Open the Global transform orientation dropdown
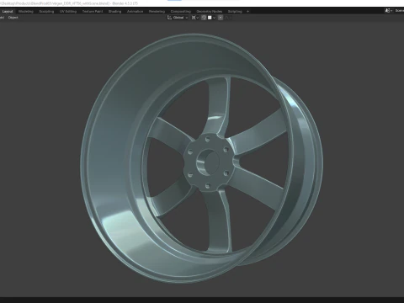Image resolution: width=404 pixels, height=303 pixels. tap(178, 18)
